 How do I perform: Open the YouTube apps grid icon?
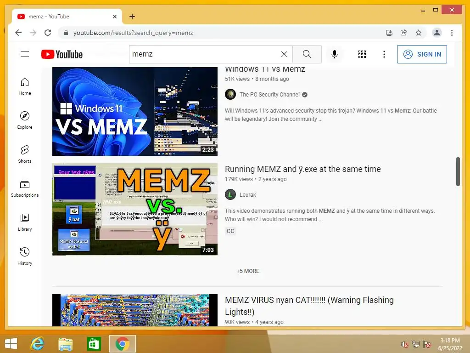(362, 54)
